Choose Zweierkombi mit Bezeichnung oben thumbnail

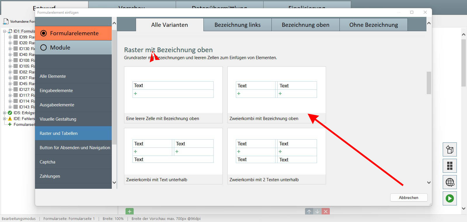coord(276,95)
